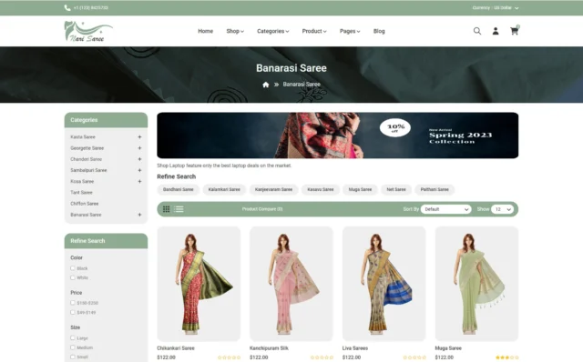
Task: Open the Categories menu in navbar
Action: [x=273, y=31]
